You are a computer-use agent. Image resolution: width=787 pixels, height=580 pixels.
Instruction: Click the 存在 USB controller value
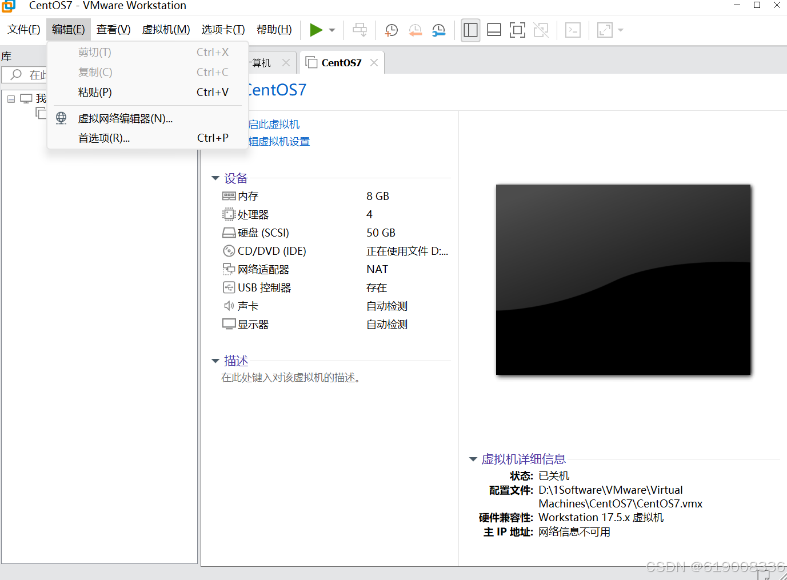(x=377, y=287)
